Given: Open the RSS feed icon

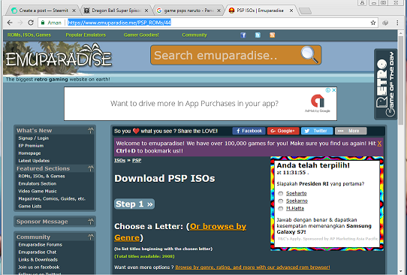Looking at the screenshot, I should click(x=272, y=35).
